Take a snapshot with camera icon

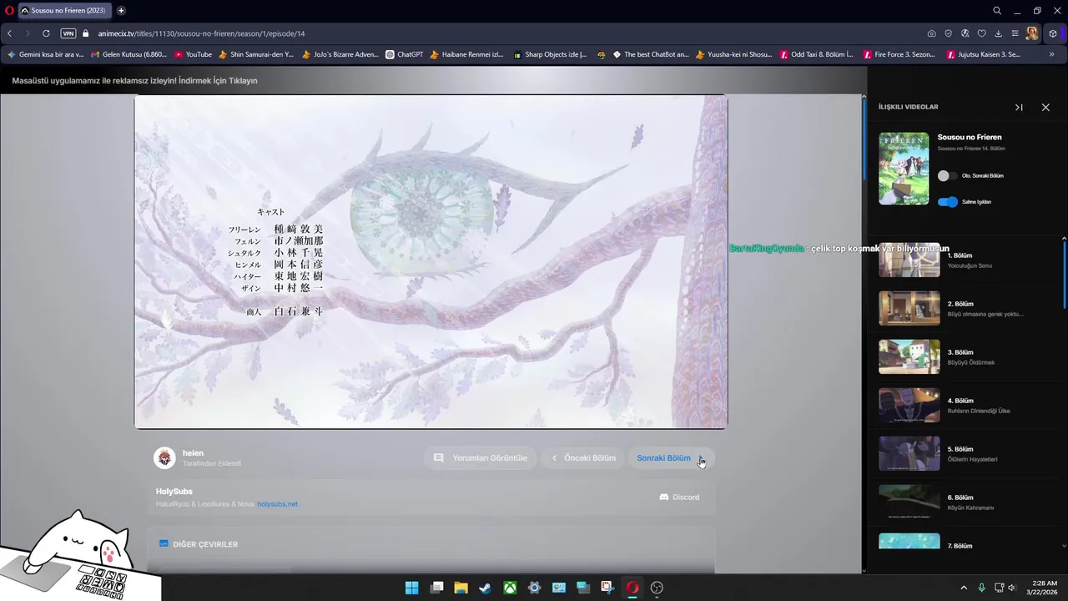[x=931, y=33]
